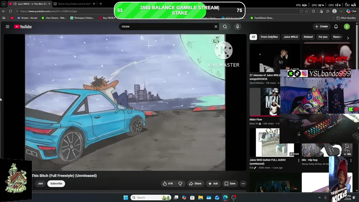Click the YouTube address bar URL
The height and width of the screenshot is (202, 359).
49,11
